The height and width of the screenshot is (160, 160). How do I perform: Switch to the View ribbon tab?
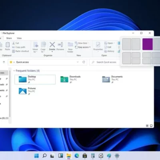tap(19, 38)
